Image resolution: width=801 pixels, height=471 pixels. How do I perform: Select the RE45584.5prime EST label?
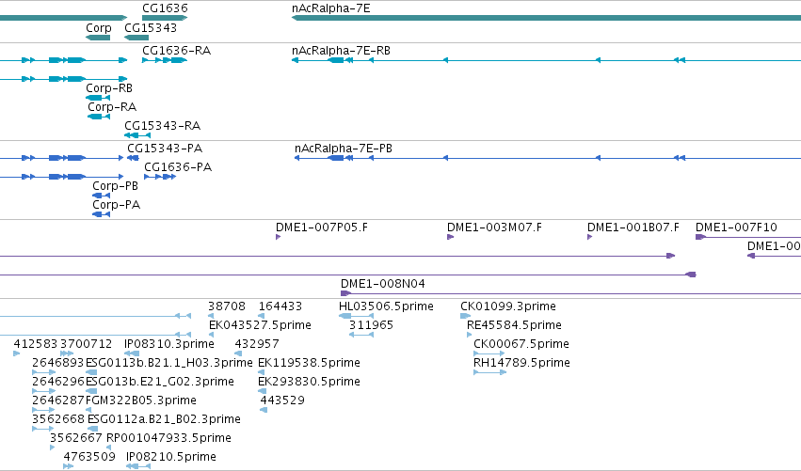pyautogui.click(x=514, y=325)
